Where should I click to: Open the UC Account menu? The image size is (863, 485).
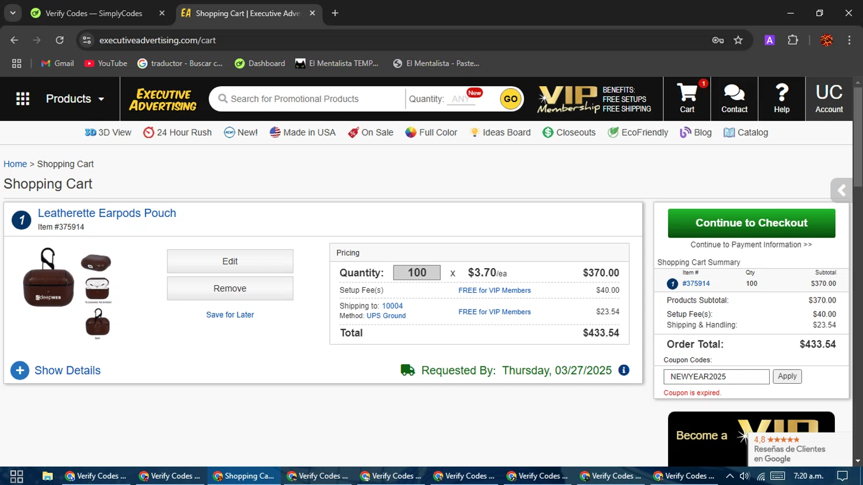829,98
